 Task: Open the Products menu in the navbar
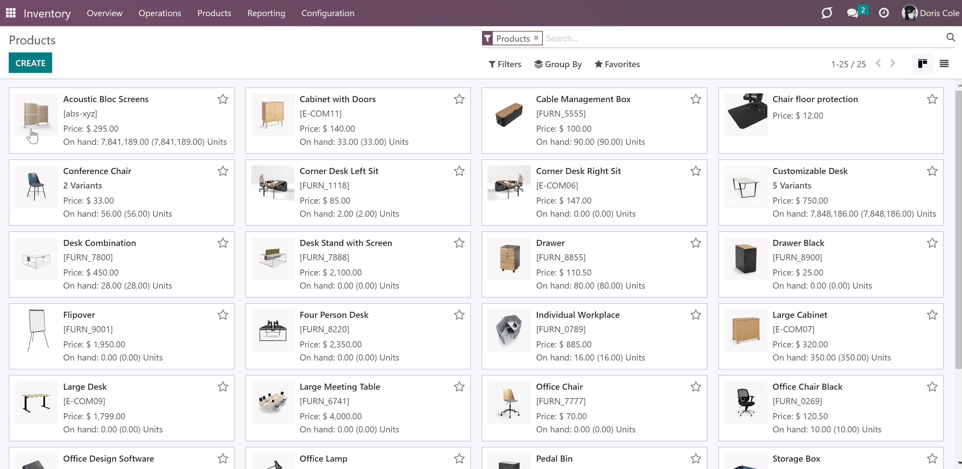pos(214,13)
